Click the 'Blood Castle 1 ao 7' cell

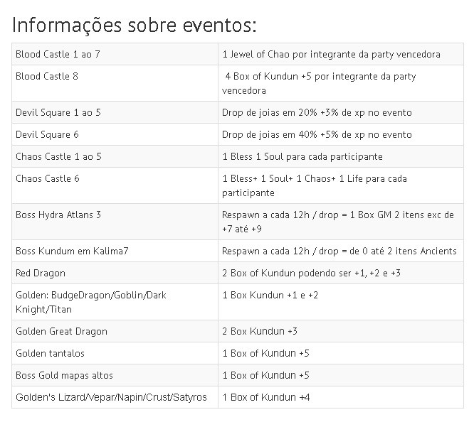point(115,54)
